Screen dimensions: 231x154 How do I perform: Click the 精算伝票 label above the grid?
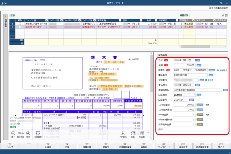184,16
